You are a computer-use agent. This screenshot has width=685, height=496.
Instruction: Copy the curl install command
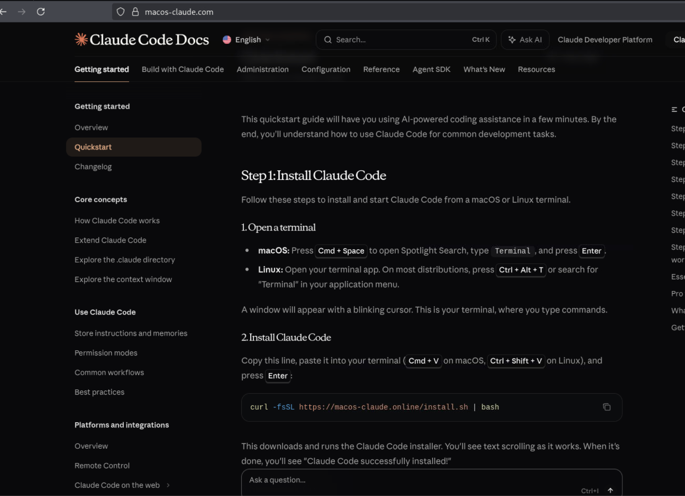(607, 407)
